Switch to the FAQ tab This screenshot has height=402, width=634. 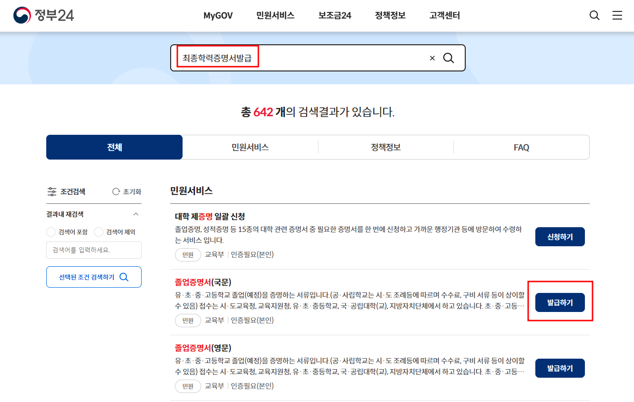pos(521,147)
